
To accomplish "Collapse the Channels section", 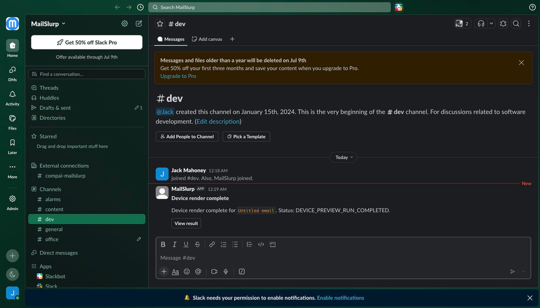I will 50,189.
